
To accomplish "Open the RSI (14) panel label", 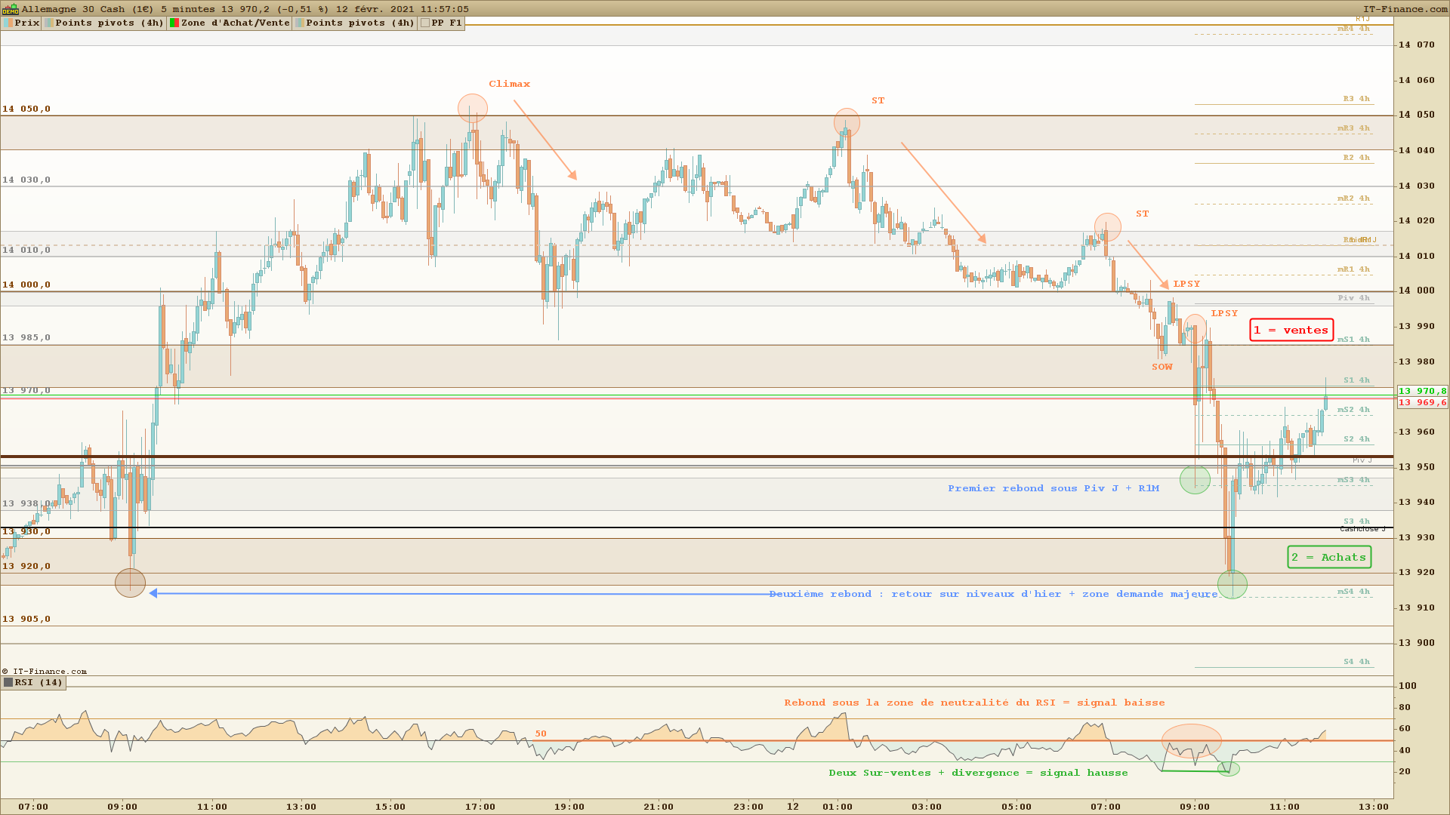I will [39, 683].
